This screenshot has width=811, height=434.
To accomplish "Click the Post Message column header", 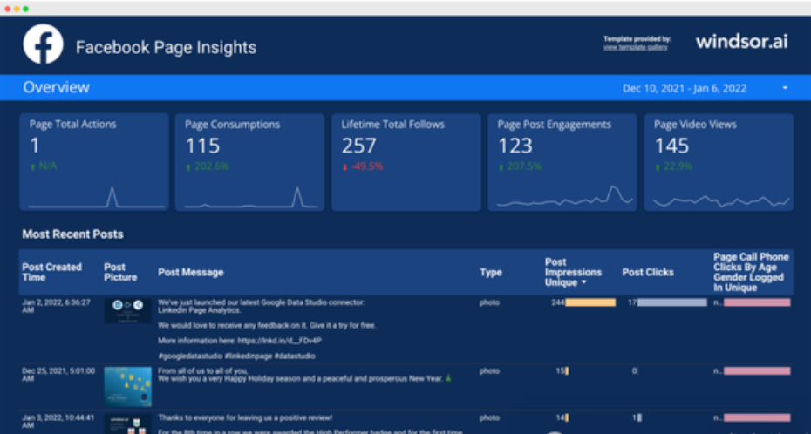I will coord(191,272).
